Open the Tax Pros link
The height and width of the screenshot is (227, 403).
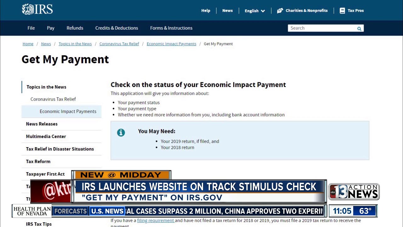click(355, 10)
